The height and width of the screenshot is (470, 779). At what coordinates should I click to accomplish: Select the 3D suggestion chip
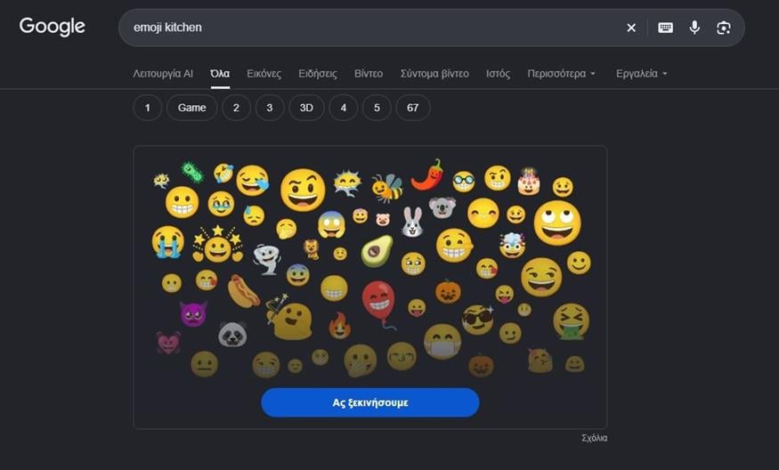(x=306, y=108)
